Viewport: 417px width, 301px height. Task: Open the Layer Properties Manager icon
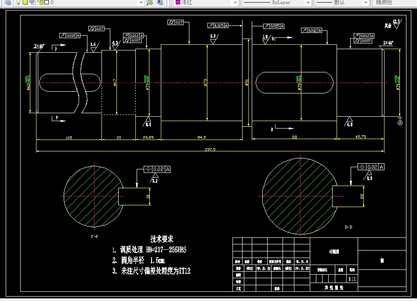click(8, 2)
